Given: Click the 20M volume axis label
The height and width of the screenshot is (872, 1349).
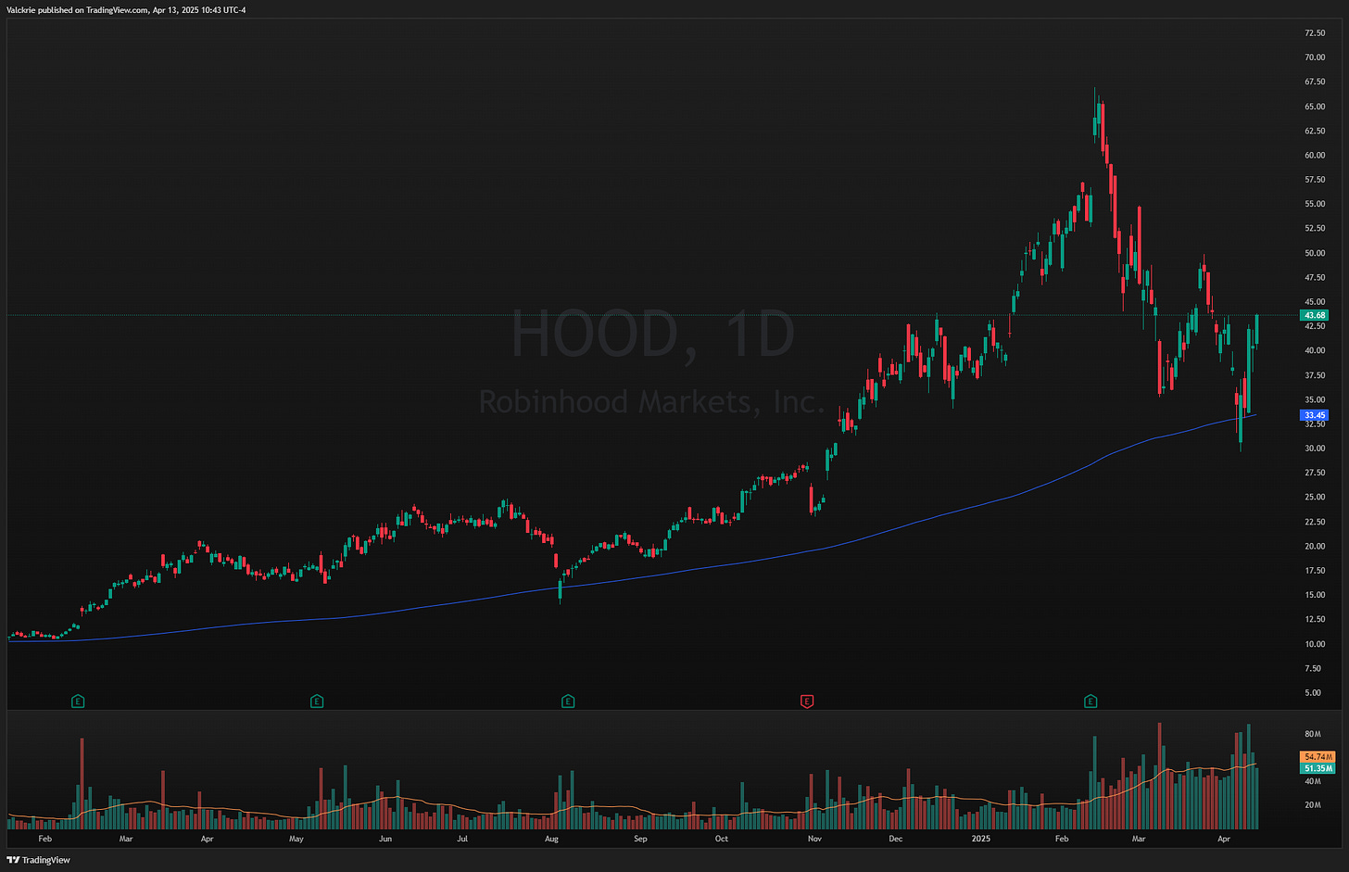Looking at the screenshot, I should tap(1313, 804).
